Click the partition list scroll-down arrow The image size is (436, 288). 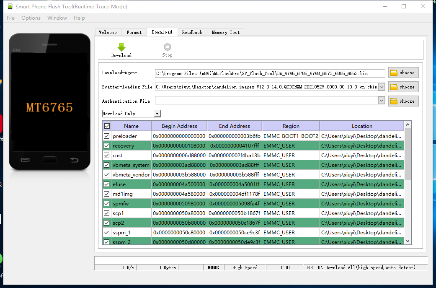coord(408,241)
